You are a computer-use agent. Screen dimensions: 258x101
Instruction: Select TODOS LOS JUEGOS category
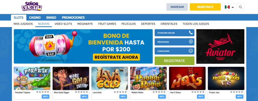click(196, 24)
